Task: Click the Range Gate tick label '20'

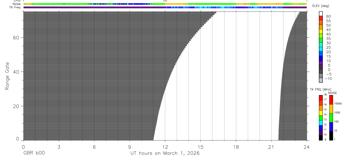Action: (x=16, y=106)
